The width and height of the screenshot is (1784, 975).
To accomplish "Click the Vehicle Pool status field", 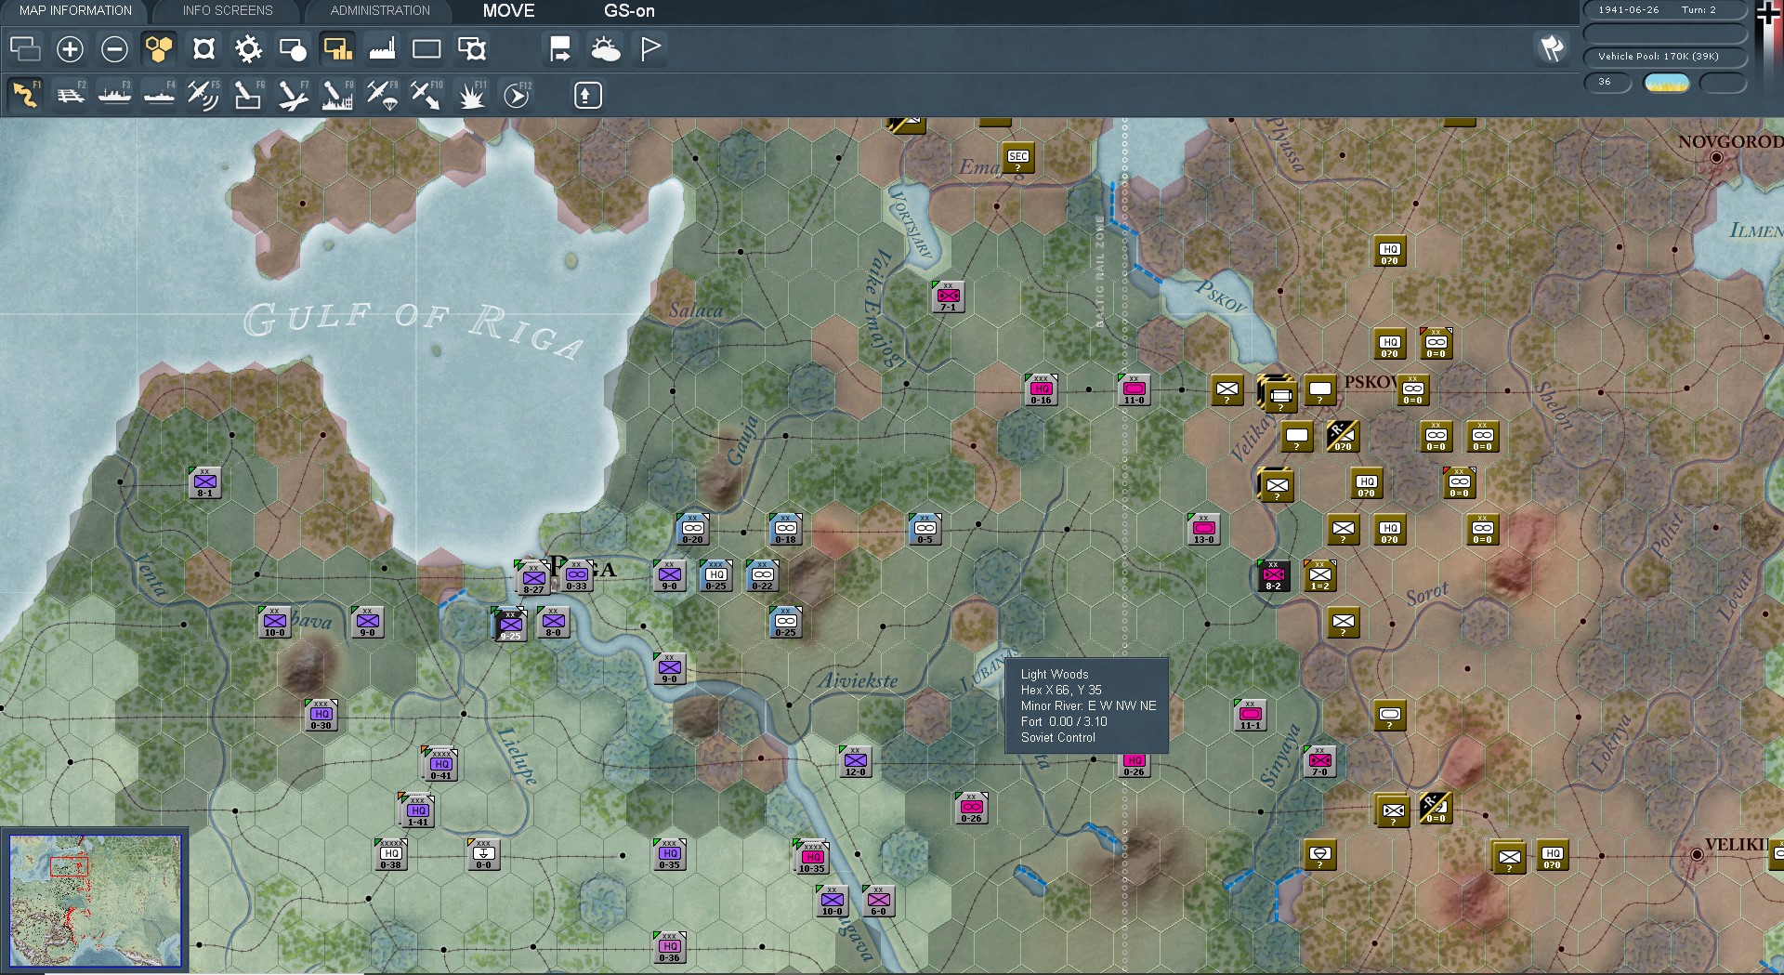I will point(1664,57).
